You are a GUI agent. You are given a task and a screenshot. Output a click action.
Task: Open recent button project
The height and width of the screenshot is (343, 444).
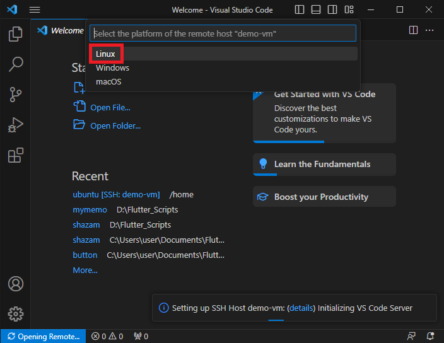tap(85, 255)
